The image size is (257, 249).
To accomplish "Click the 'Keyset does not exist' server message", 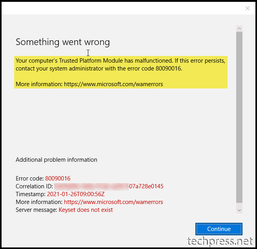I will pyautogui.click(x=86, y=210).
